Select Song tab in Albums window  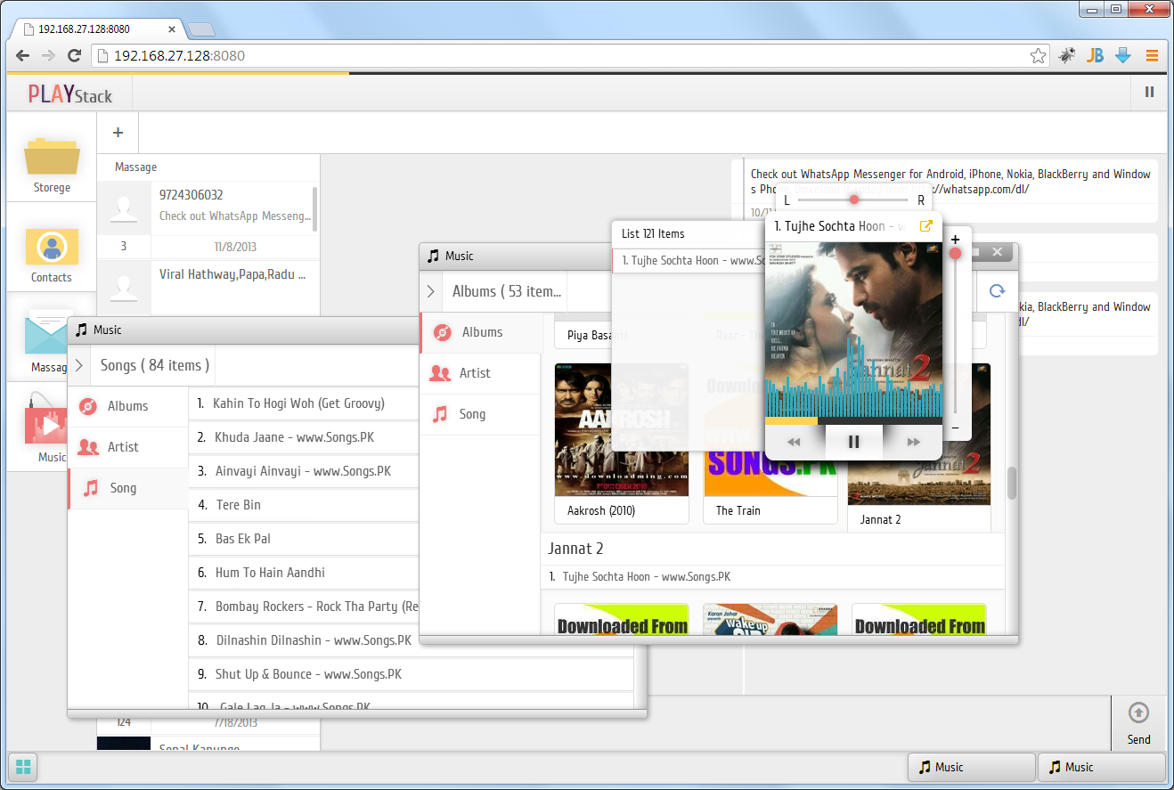pos(481,414)
